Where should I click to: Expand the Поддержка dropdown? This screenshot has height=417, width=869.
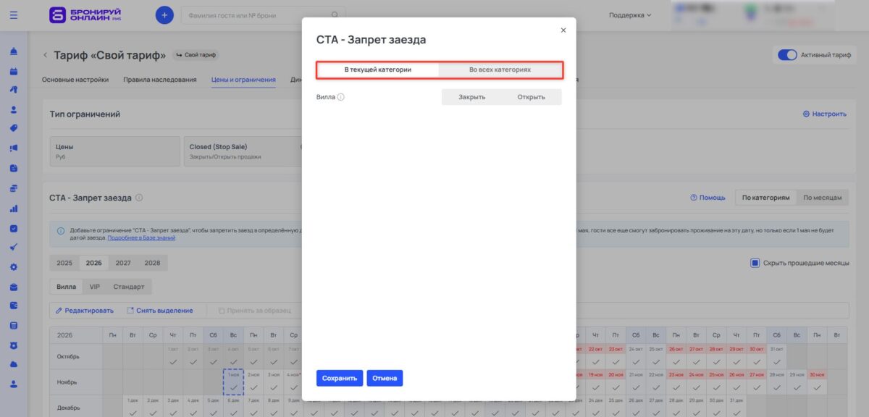tap(630, 14)
